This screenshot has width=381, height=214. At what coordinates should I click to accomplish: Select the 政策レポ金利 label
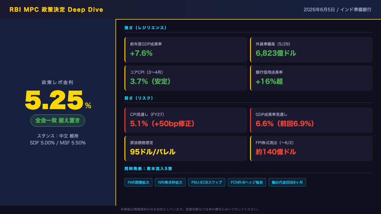click(58, 82)
